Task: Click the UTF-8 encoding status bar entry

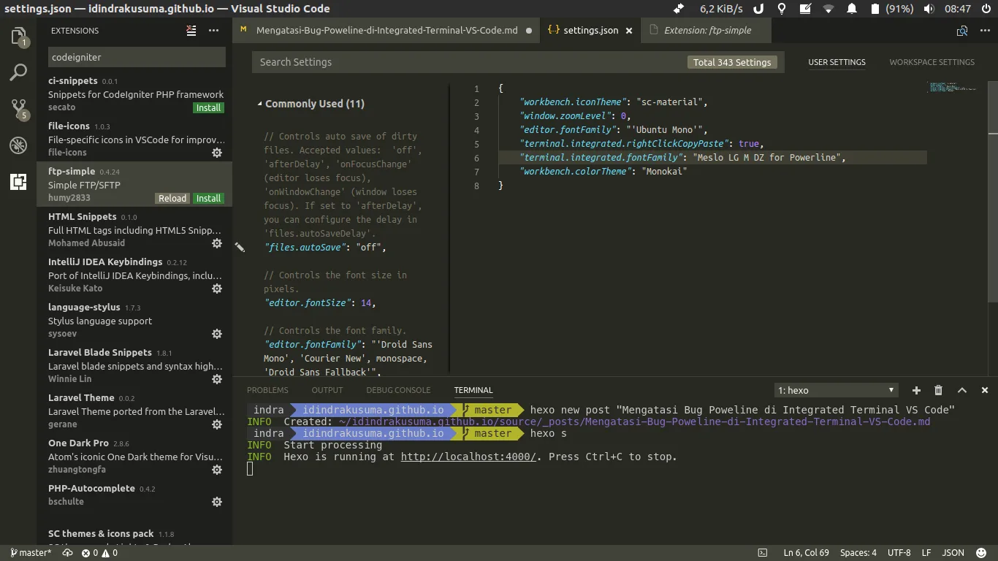Action: point(899,553)
